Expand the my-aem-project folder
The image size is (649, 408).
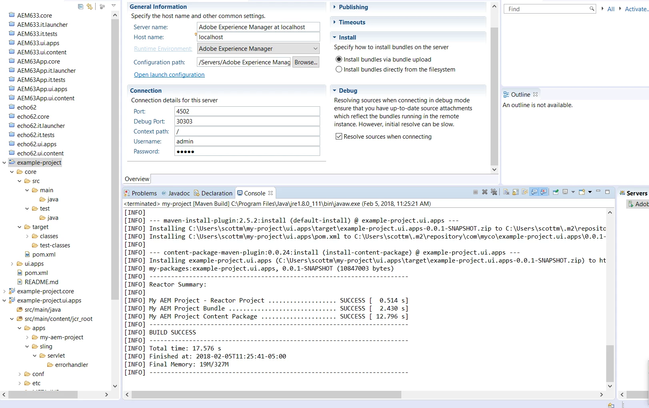[27, 337]
